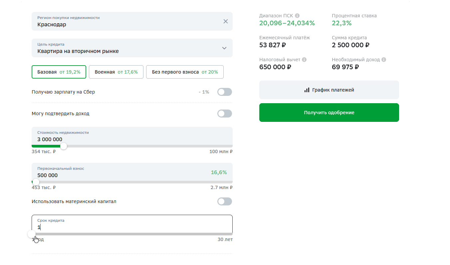Click the Стоимость недвижимости slider handle

coord(63,146)
